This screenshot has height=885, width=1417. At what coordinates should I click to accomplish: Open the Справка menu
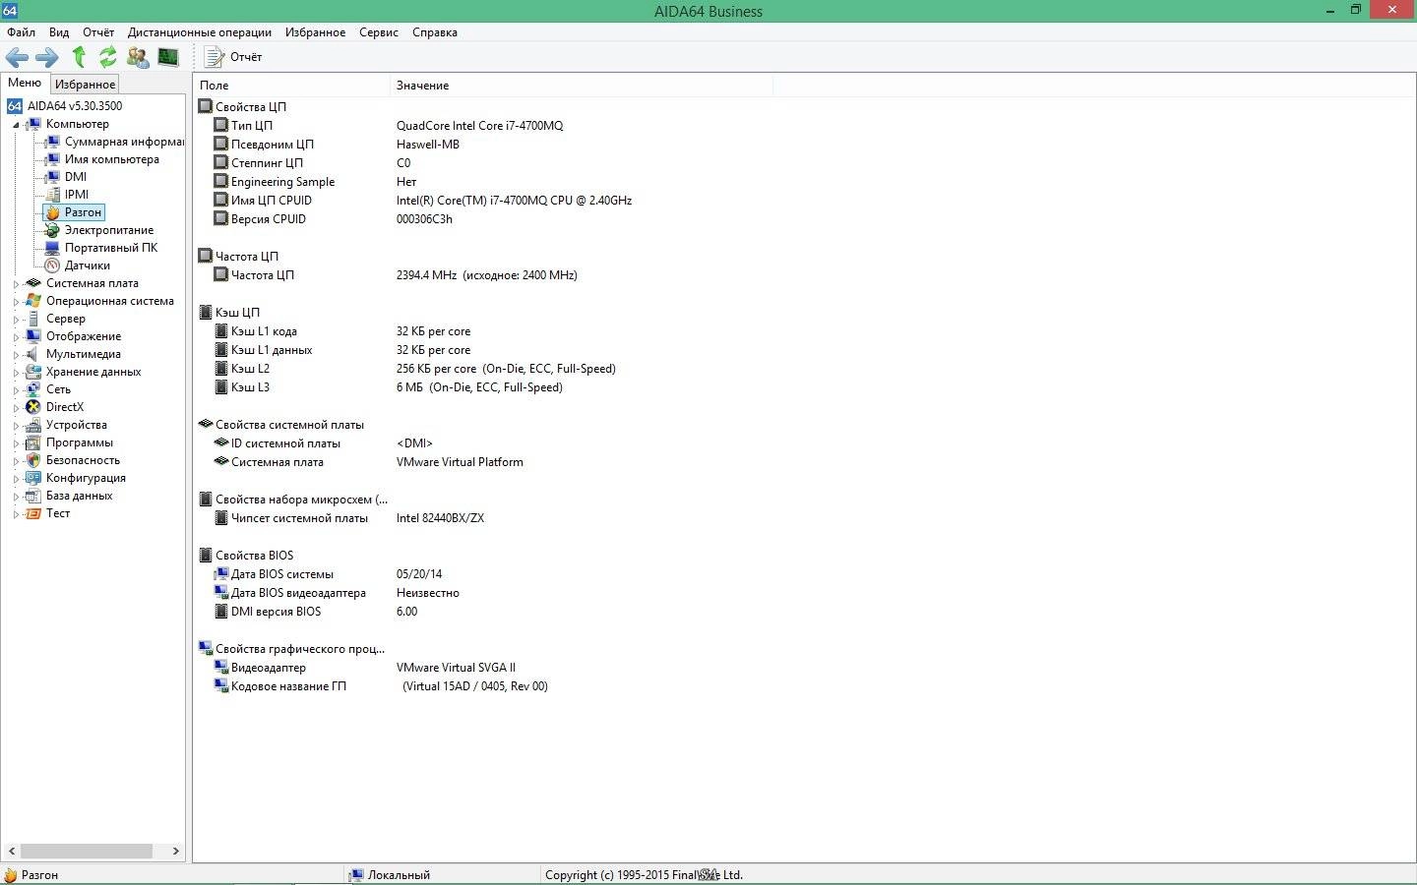435,32
